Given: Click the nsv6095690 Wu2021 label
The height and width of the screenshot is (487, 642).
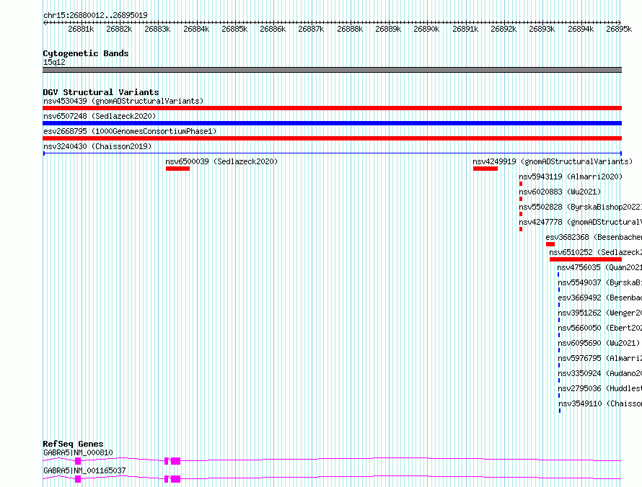Looking at the screenshot, I should tap(599, 343).
